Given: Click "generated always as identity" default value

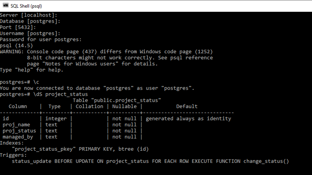Looking at the screenshot, I should [188, 118].
